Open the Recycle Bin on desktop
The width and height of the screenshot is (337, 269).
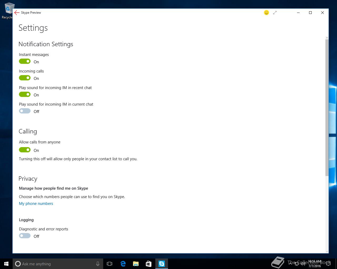[7, 11]
